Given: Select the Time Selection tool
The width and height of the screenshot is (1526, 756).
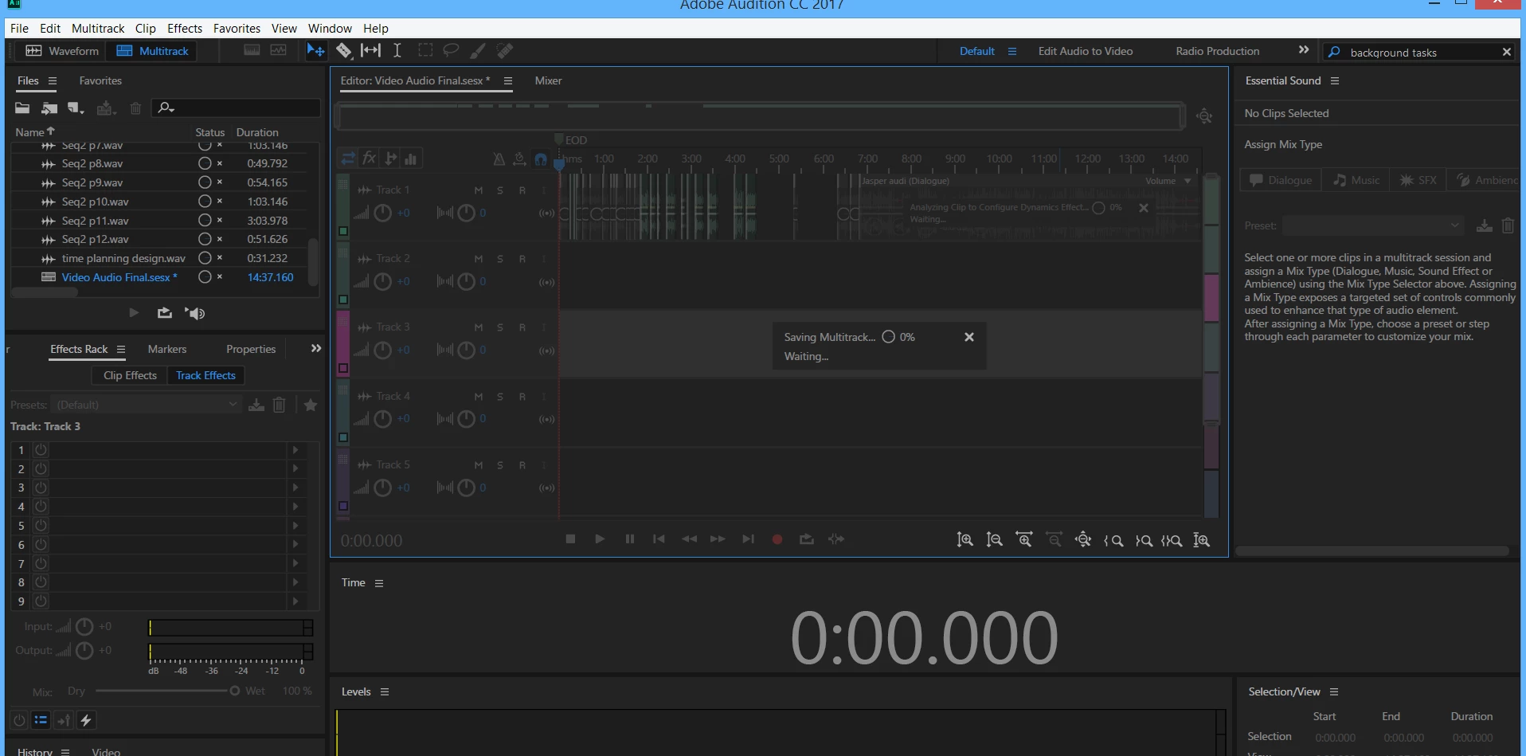Looking at the screenshot, I should click(x=397, y=50).
